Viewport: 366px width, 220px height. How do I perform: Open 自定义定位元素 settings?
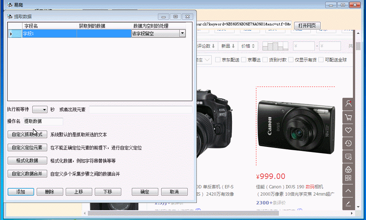pyautogui.click(x=27, y=148)
